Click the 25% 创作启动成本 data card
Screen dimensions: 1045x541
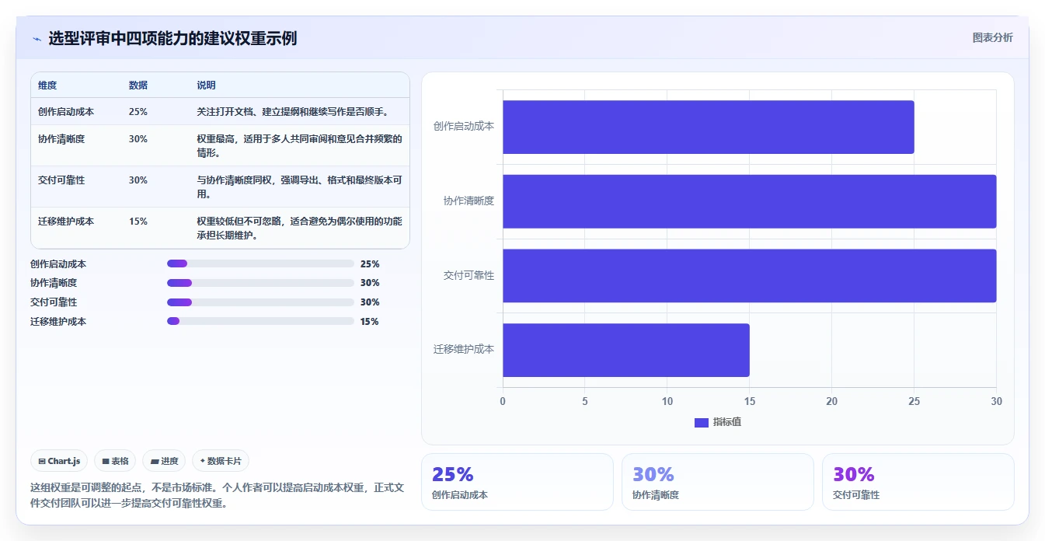(x=517, y=482)
